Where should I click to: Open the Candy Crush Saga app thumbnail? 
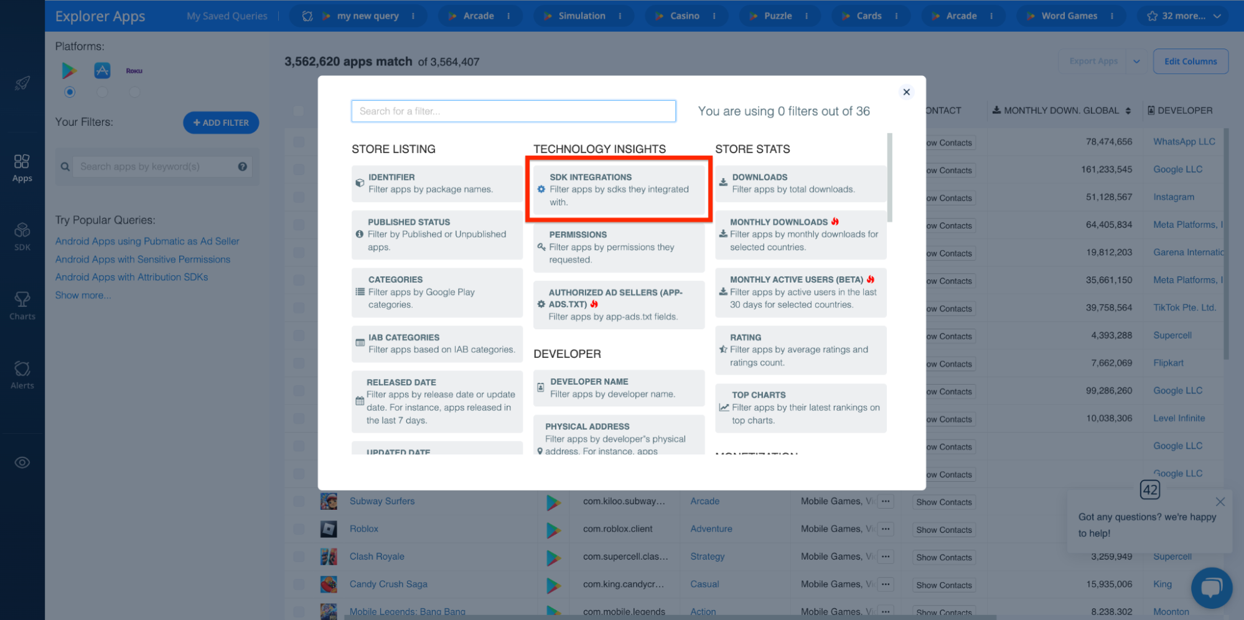pyautogui.click(x=329, y=585)
